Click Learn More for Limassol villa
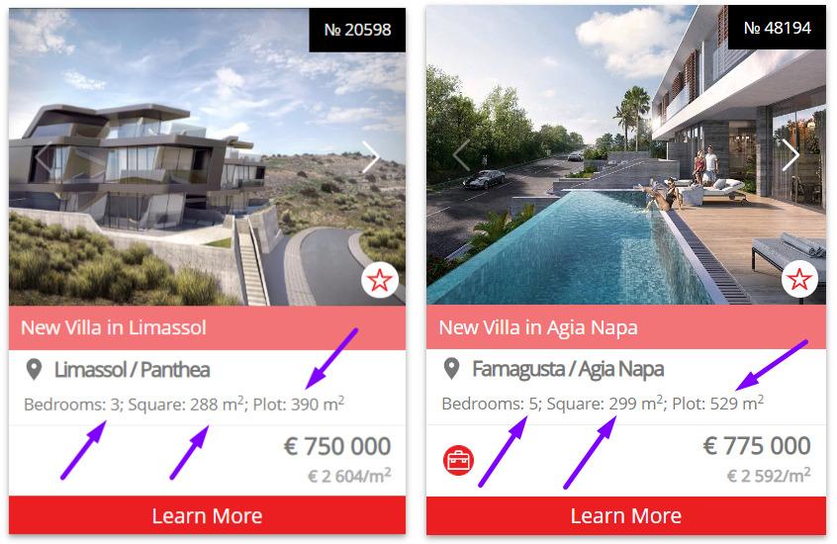This screenshot has height=544, width=837. [207, 515]
